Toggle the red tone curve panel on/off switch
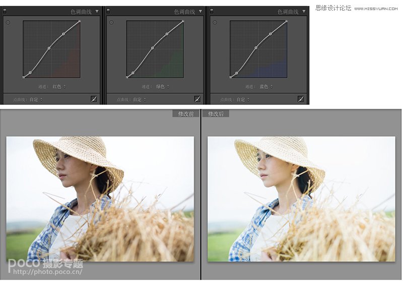The image size is (403, 281). (x=5, y=11)
